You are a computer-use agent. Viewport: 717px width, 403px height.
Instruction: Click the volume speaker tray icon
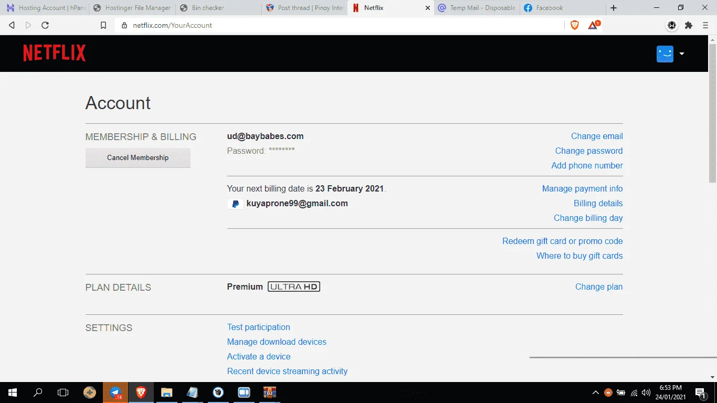646,393
